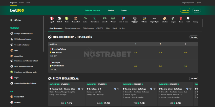The height and width of the screenshot is (107, 215).
Task: Click the Acceder login button
Action: [x=197, y=10]
